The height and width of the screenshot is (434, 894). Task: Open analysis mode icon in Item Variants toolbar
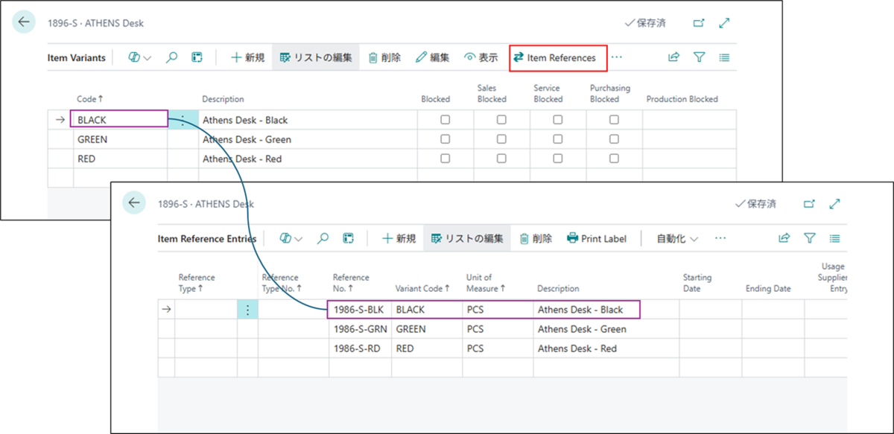pos(197,57)
